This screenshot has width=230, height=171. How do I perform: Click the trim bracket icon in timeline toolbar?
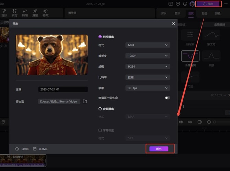click(x=190, y=122)
